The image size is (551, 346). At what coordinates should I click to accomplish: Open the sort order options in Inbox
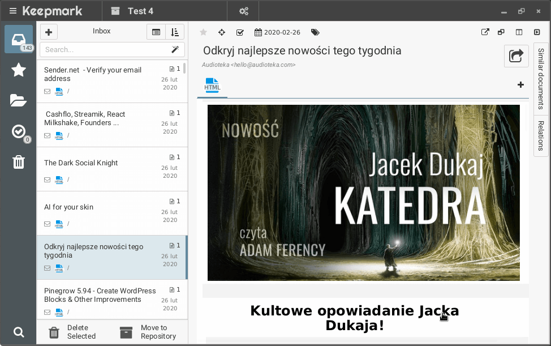[x=175, y=32]
